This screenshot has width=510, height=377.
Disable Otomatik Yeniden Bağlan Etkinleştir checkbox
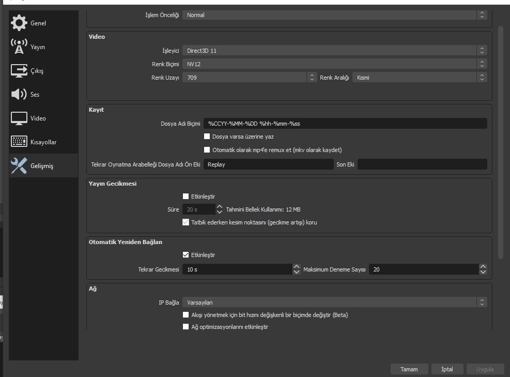coord(186,255)
